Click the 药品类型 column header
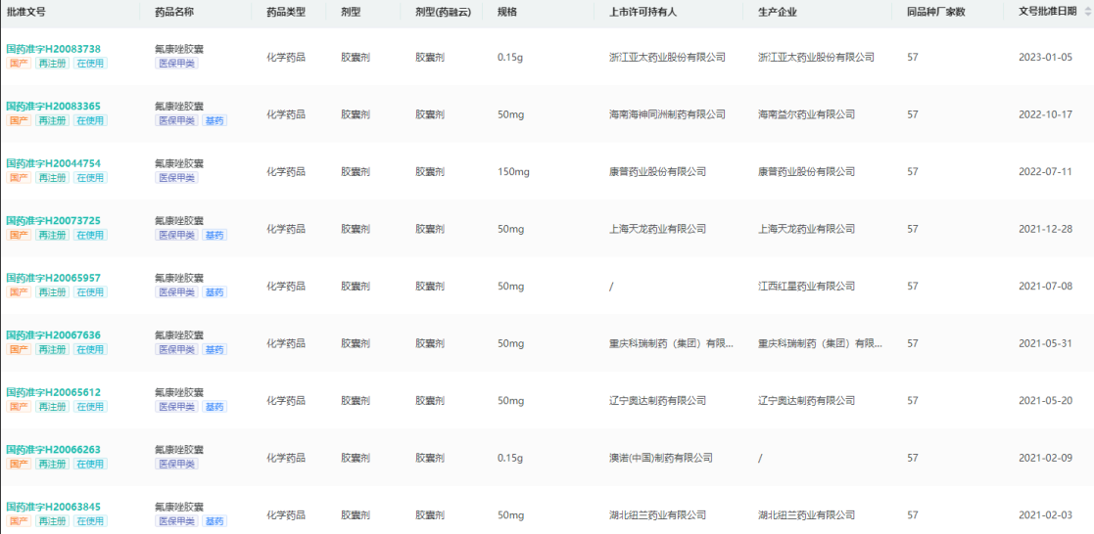Screen dimensions: 1094x534 click(286, 12)
